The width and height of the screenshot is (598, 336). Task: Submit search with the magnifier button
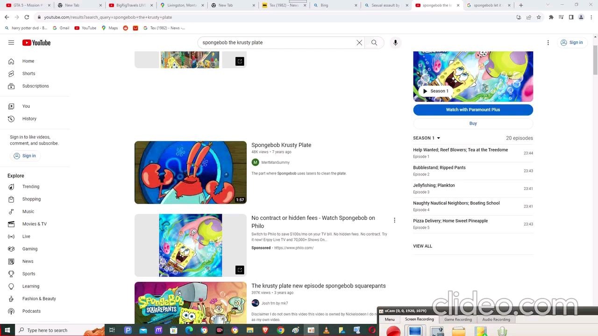tap(374, 42)
